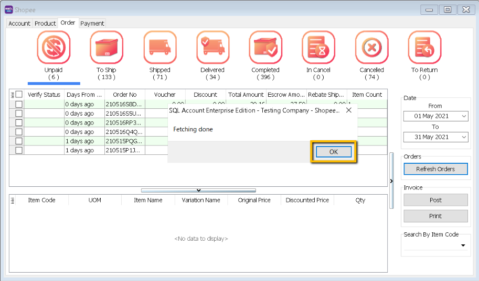Click OK on Fetching done dialog

[334, 152]
